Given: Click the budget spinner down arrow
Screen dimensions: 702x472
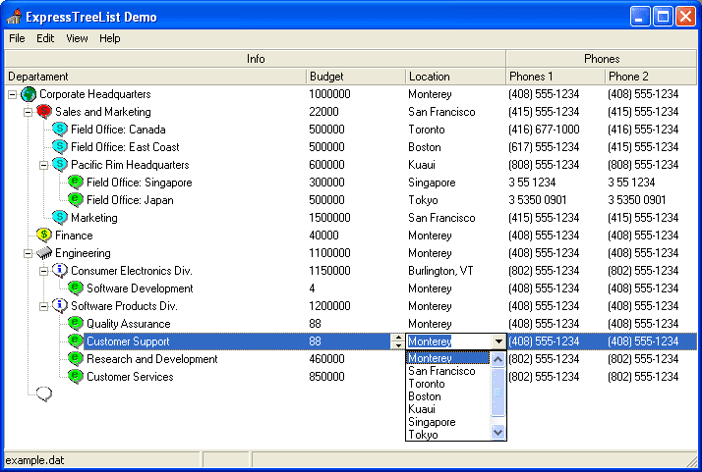Looking at the screenshot, I should pyautogui.click(x=397, y=345).
